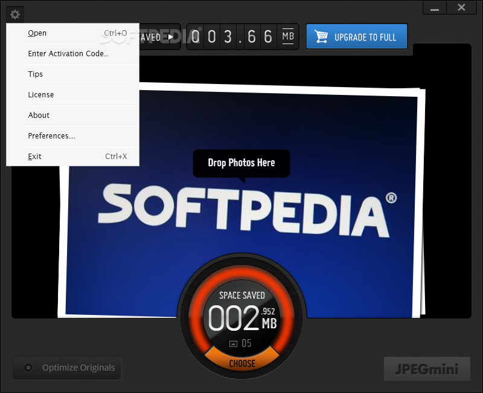This screenshot has height=393, width=483.
Task: Select Enter Activation Code menu entry
Action: click(72, 54)
